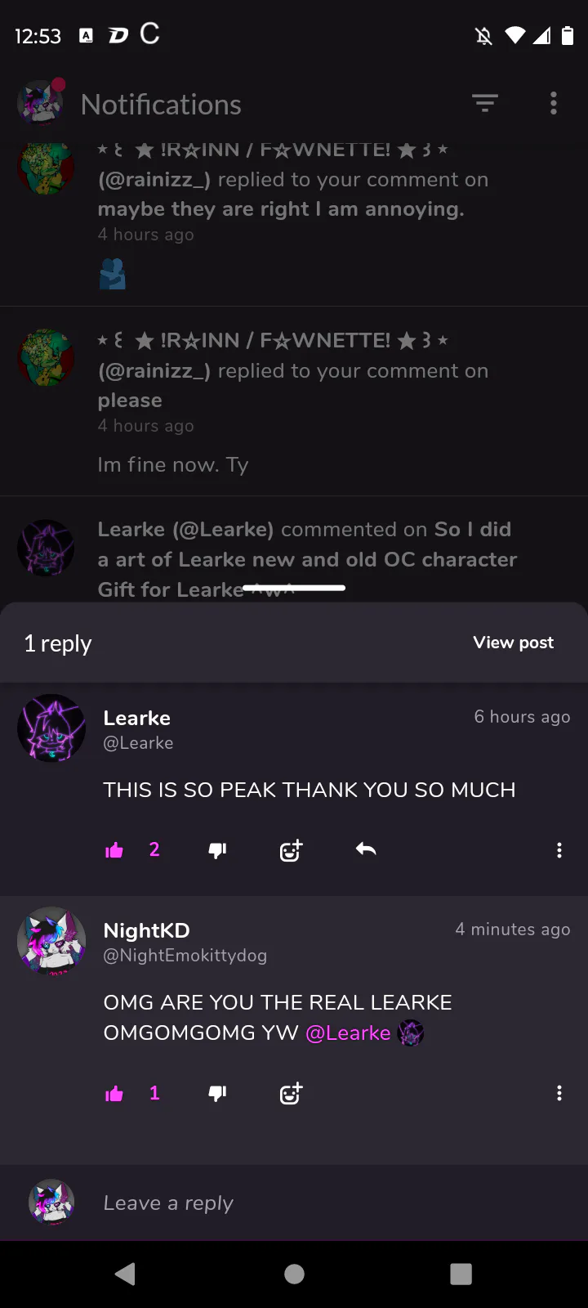588x1308 pixels.
Task: Add a reaction to NightKD's reply
Action: (x=291, y=1094)
